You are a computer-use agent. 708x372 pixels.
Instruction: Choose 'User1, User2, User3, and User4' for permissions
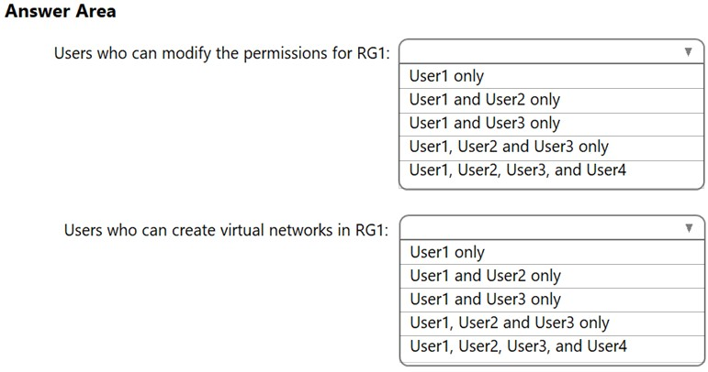click(x=517, y=170)
